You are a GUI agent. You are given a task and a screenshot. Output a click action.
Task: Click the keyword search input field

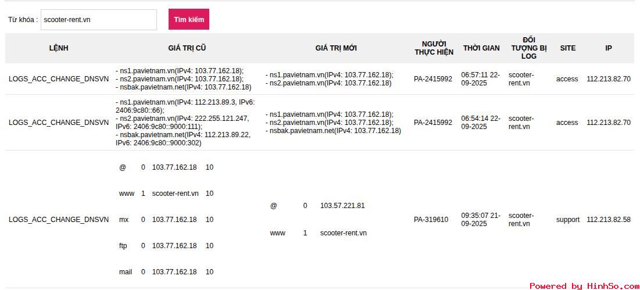click(x=99, y=20)
